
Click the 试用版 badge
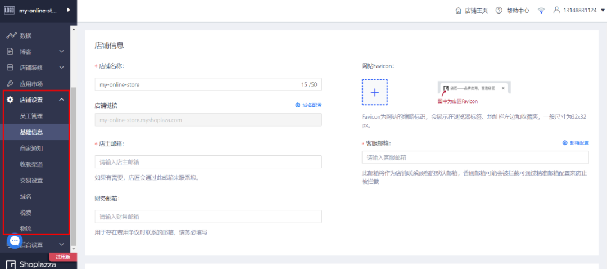pos(63,257)
